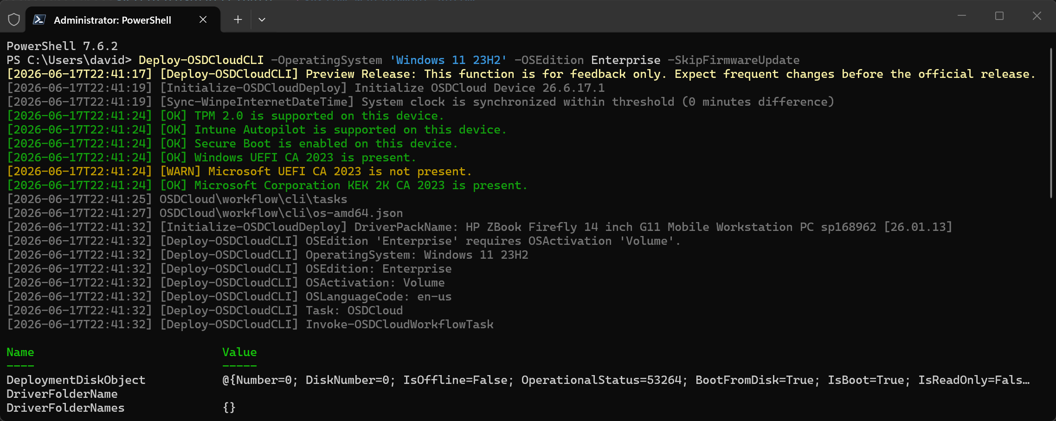Image resolution: width=1056 pixels, height=421 pixels.
Task: Click the Invoke-OSDCloudWorkflowTask log line
Action: 250,325
